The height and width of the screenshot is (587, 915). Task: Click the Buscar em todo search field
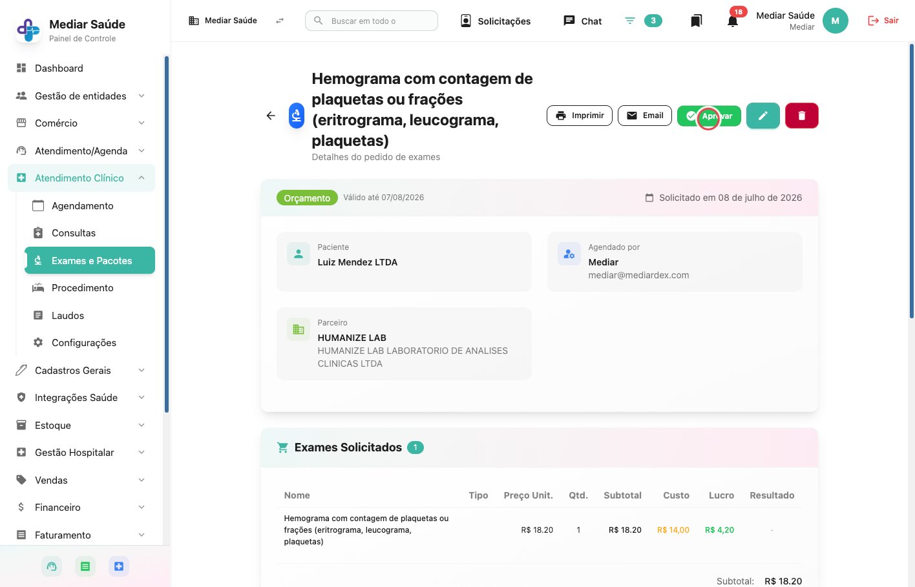(x=372, y=21)
